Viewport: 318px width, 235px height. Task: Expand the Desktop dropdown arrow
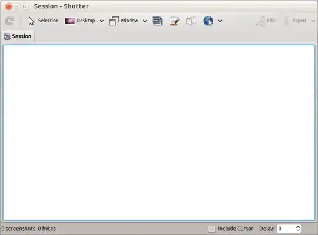[102, 21]
